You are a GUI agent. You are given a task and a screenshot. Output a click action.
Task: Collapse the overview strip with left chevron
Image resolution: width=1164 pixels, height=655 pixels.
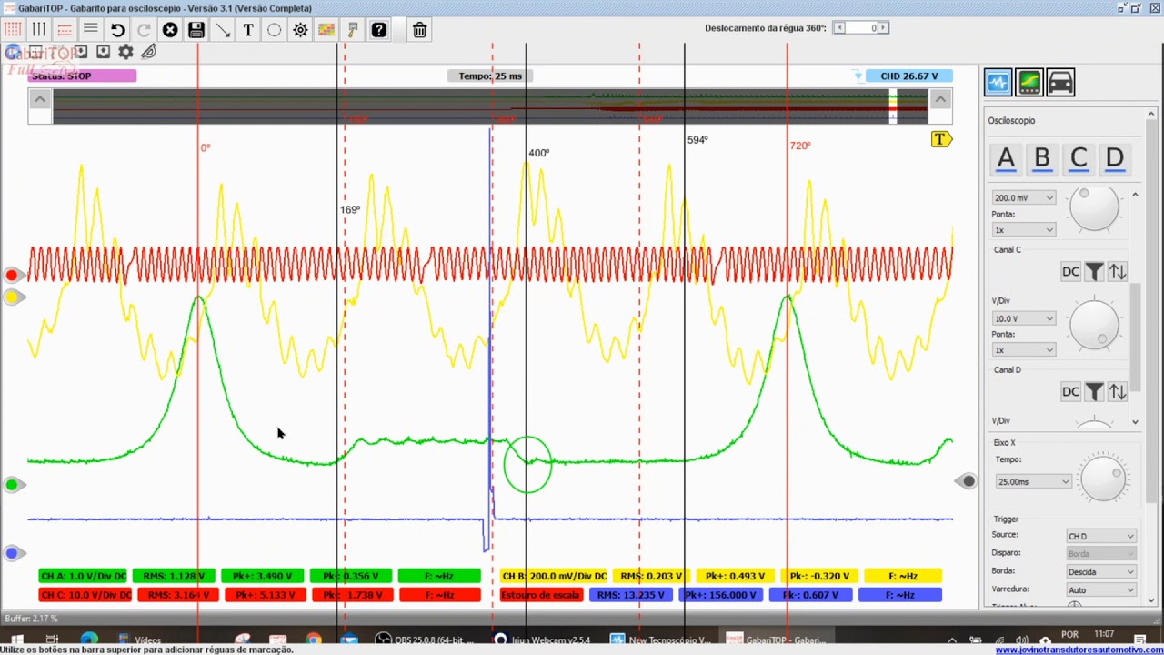(x=39, y=99)
